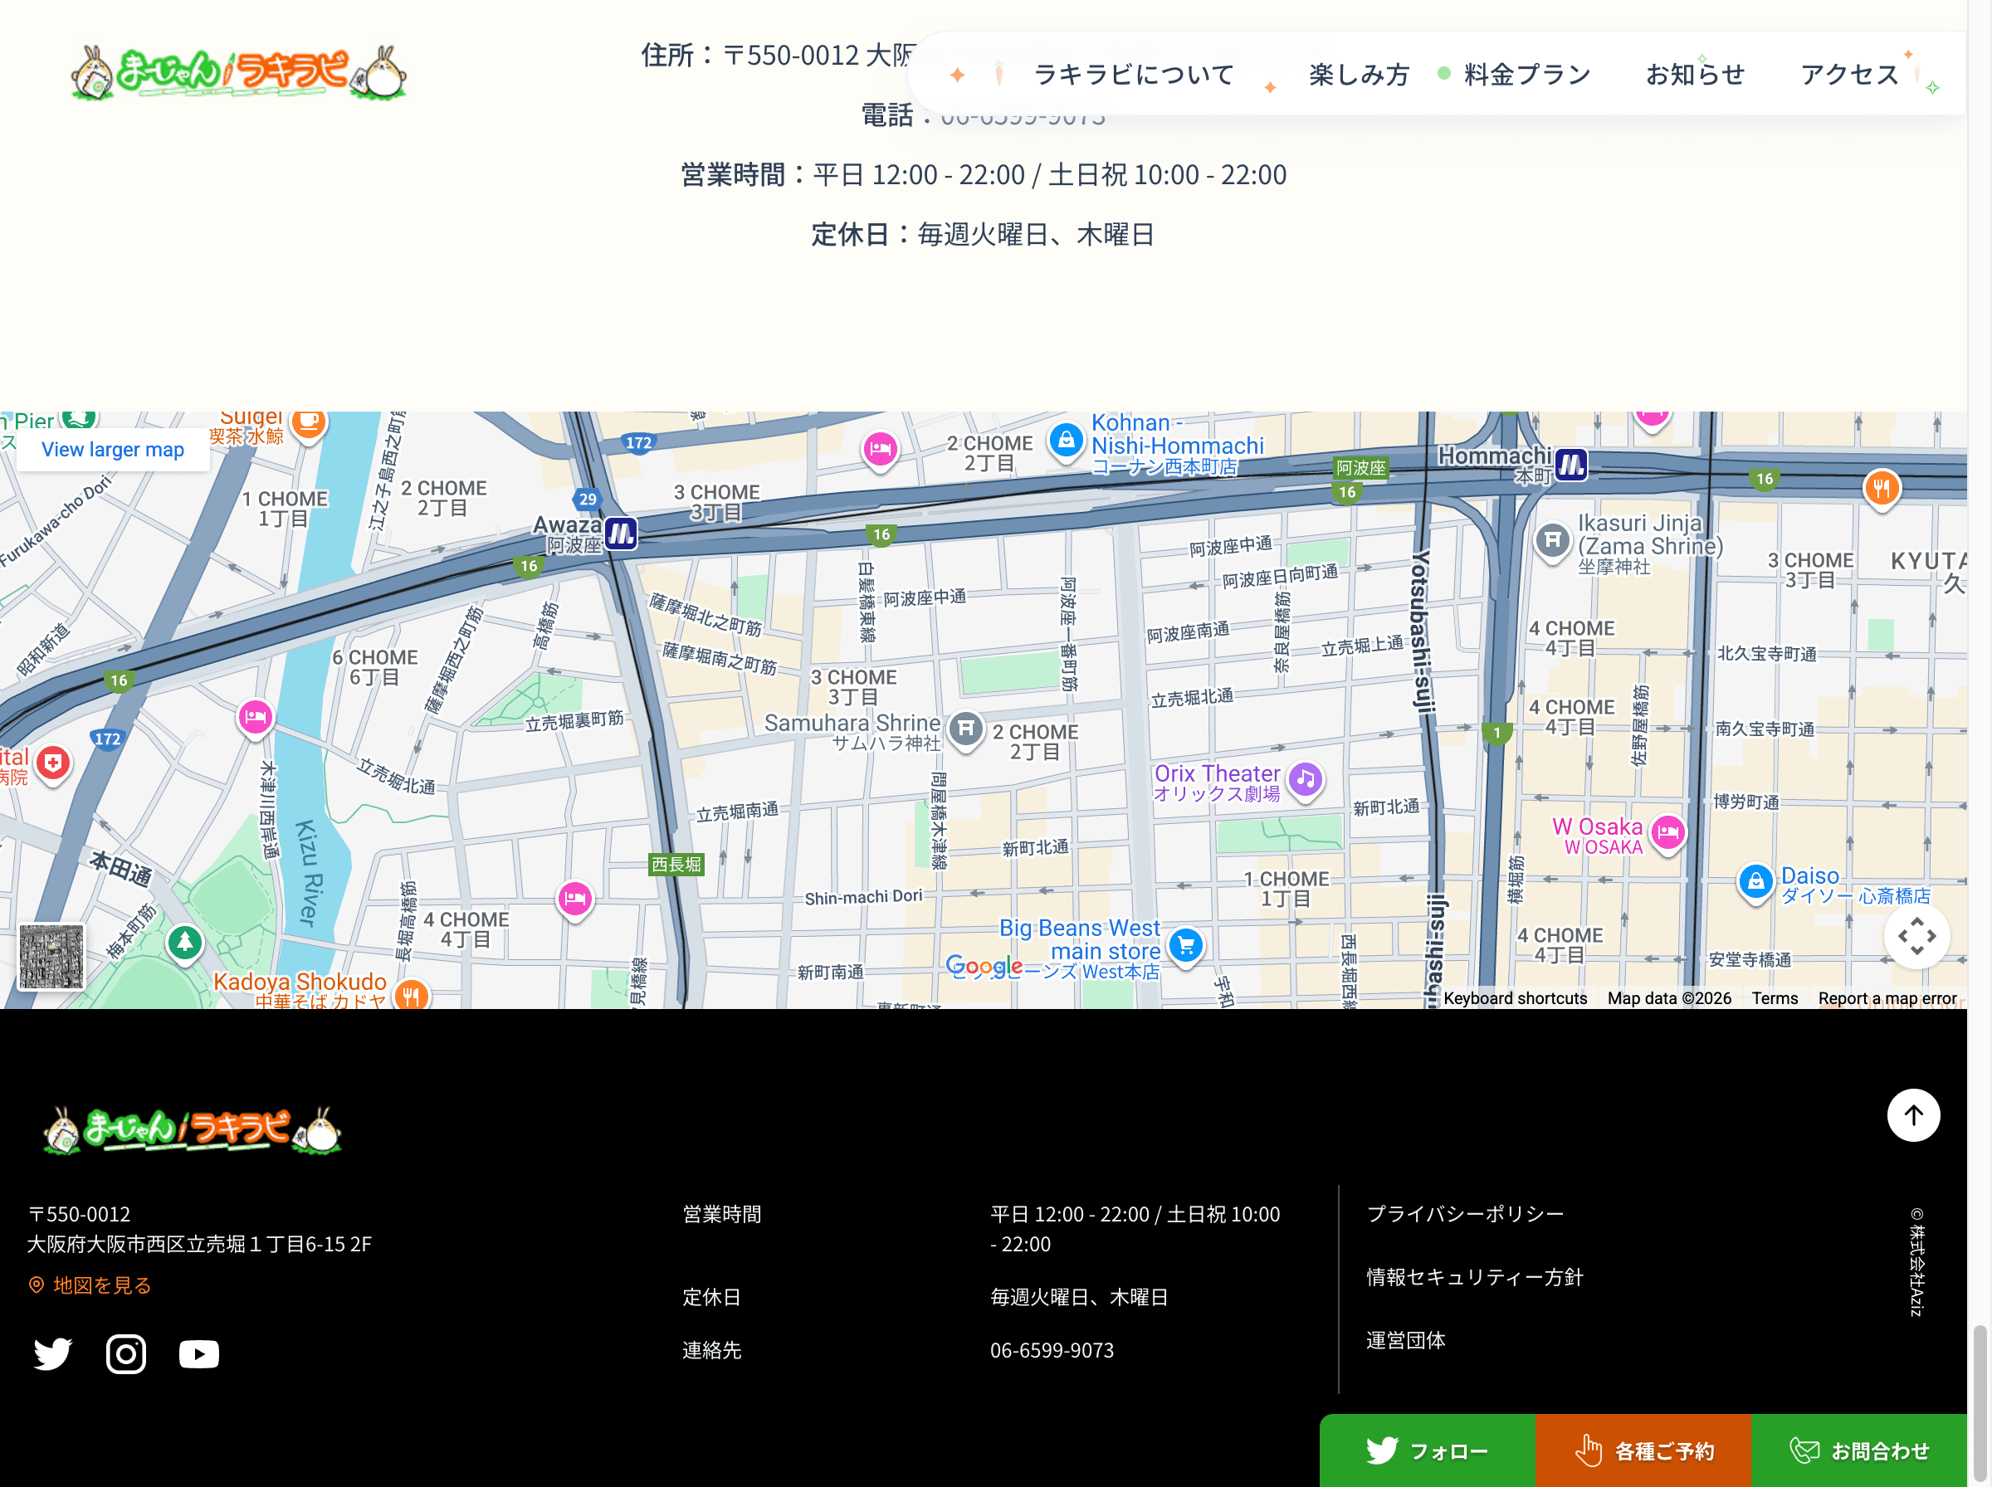Open the Instagram icon in footer
Viewport: 1992px width, 1487px height.
point(126,1353)
